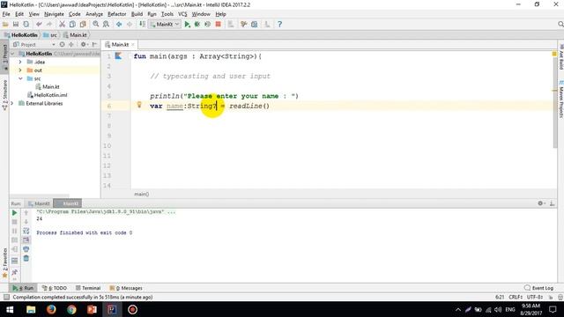Screen dimensions: 564x317
Task: Open the TODO tool window
Action: tap(55, 288)
